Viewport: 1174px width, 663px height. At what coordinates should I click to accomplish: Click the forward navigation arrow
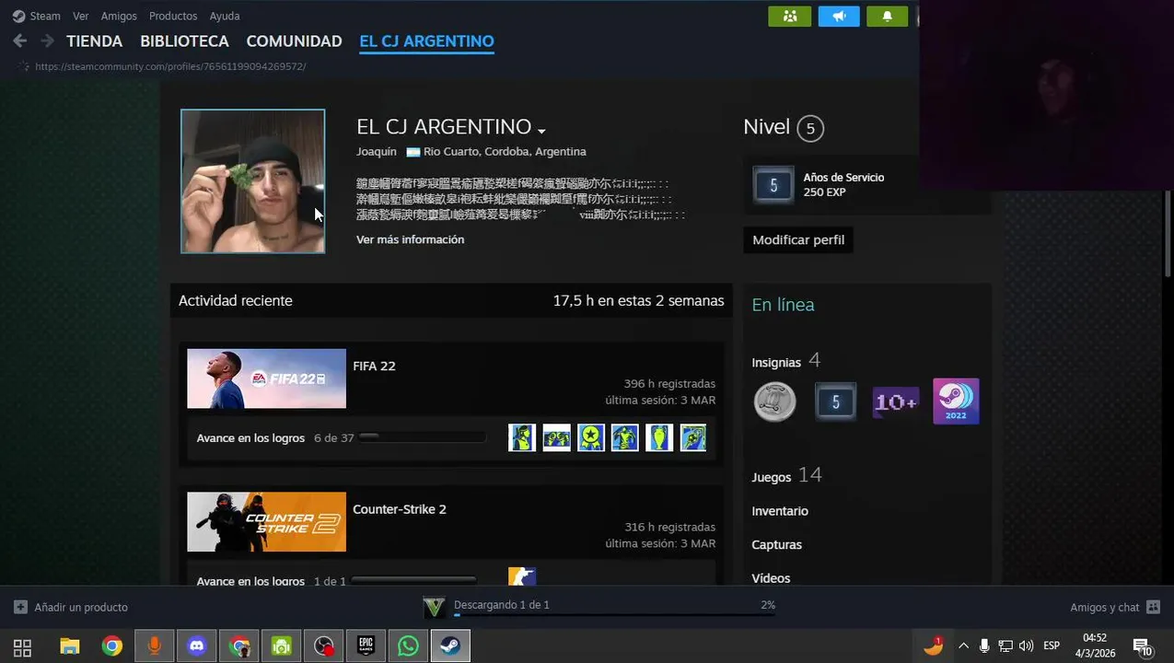click(47, 41)
